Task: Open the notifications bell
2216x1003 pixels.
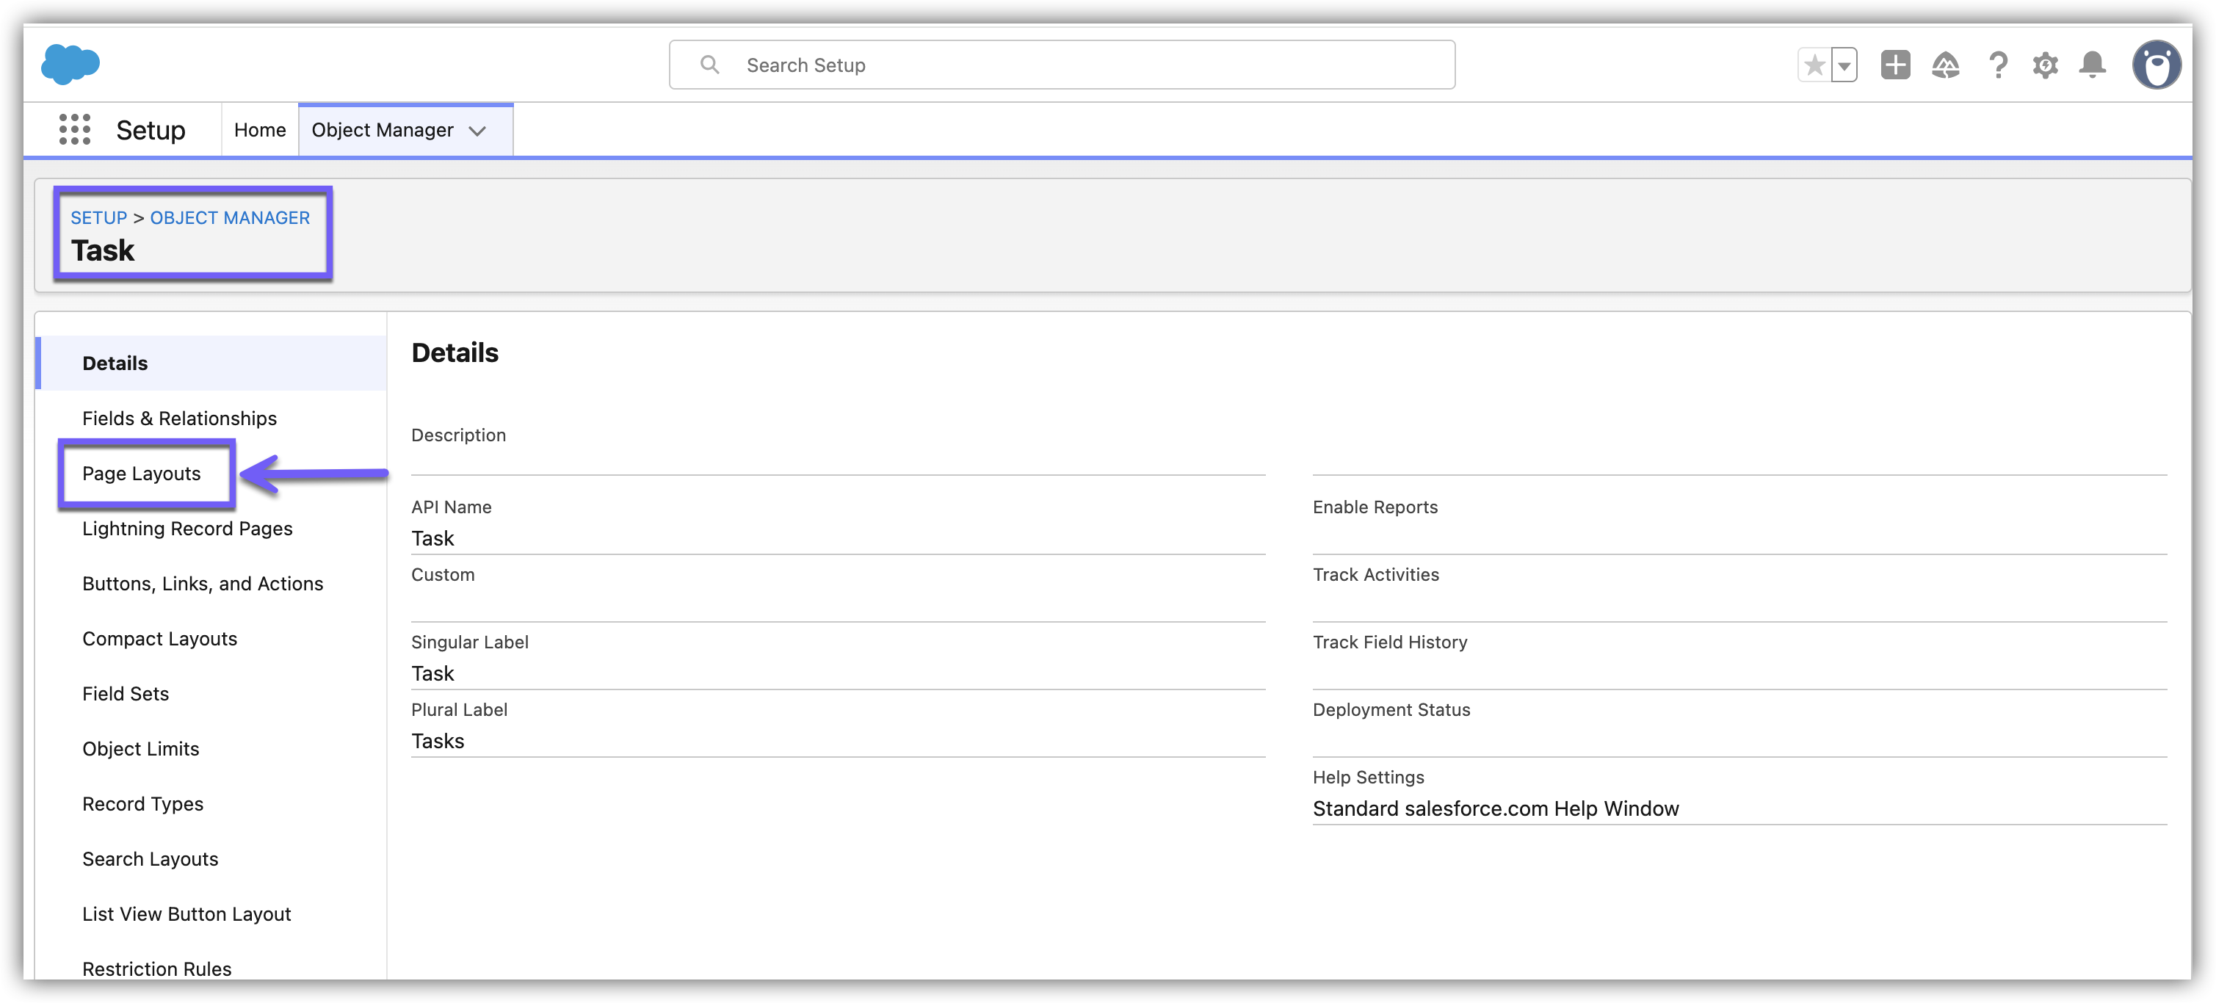Action: (x=2092, y=65)
